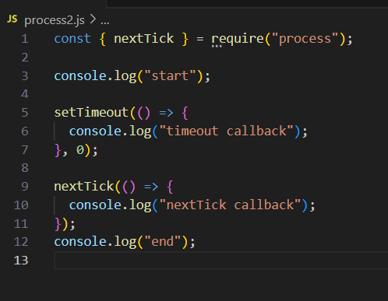Screen dimensions: 388x301
Task: Click line number 9 in gutter
Action: 25,187
